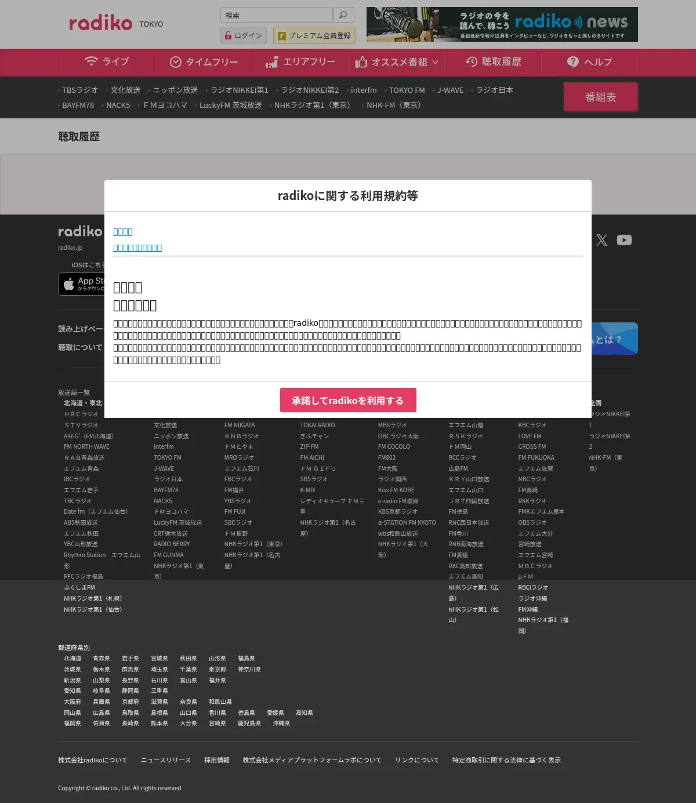The image size is (696, 803).
Task: Open FM COCOLO footer link
Action: coord(394,447)
